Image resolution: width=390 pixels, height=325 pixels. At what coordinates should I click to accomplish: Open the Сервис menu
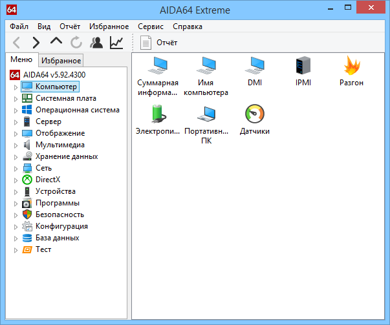click(151, 26)
